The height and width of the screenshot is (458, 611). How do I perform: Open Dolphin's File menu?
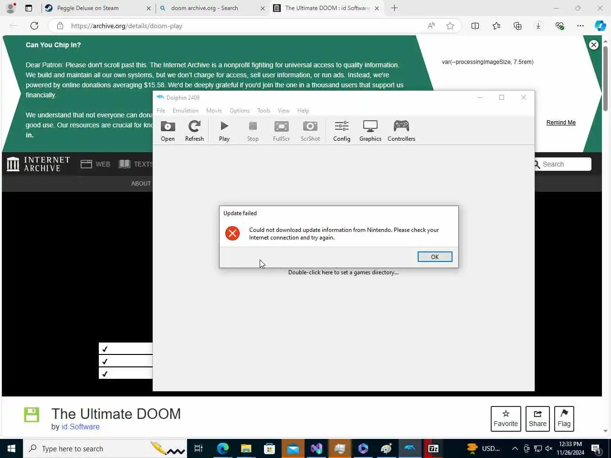[x=161, y=110]
